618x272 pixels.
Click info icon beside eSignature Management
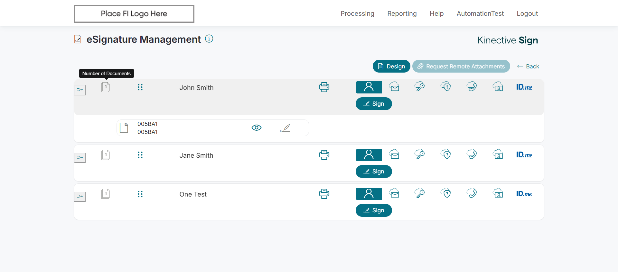209,39
